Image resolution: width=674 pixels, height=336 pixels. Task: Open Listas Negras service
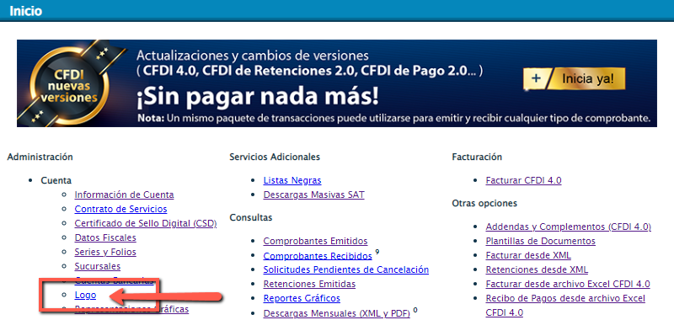pyautogui.click(x=292, y=180)
